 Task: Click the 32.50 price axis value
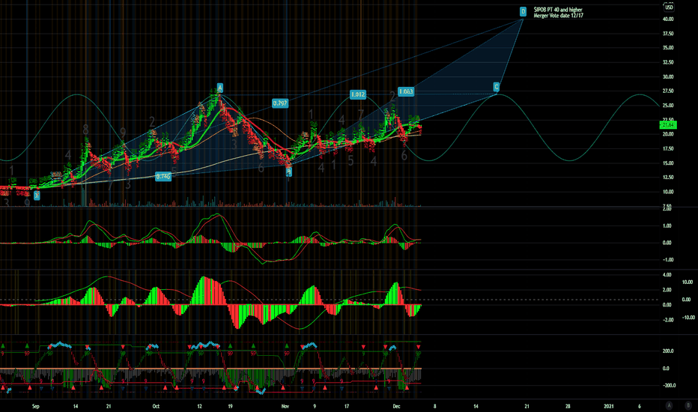(x=668, y=62)
